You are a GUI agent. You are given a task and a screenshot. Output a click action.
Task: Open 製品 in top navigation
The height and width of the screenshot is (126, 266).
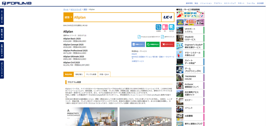tap(196, 3)
